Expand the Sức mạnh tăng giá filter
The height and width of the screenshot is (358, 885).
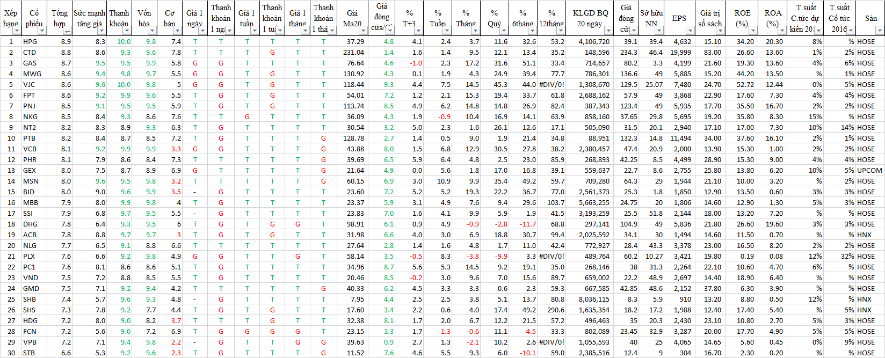pyautogui.click(x=101, y=31)
